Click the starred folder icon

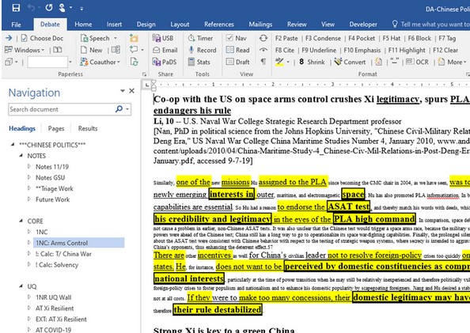[x=134, y=38]
